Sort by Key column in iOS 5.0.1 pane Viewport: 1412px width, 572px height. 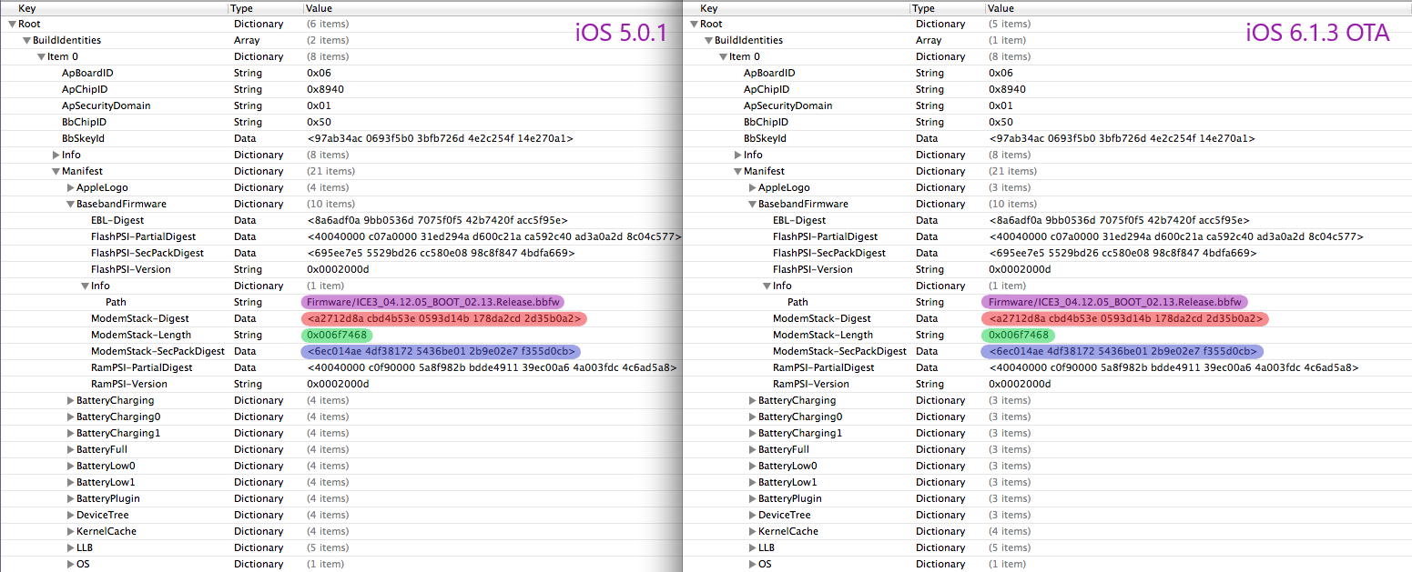(114, 7)
